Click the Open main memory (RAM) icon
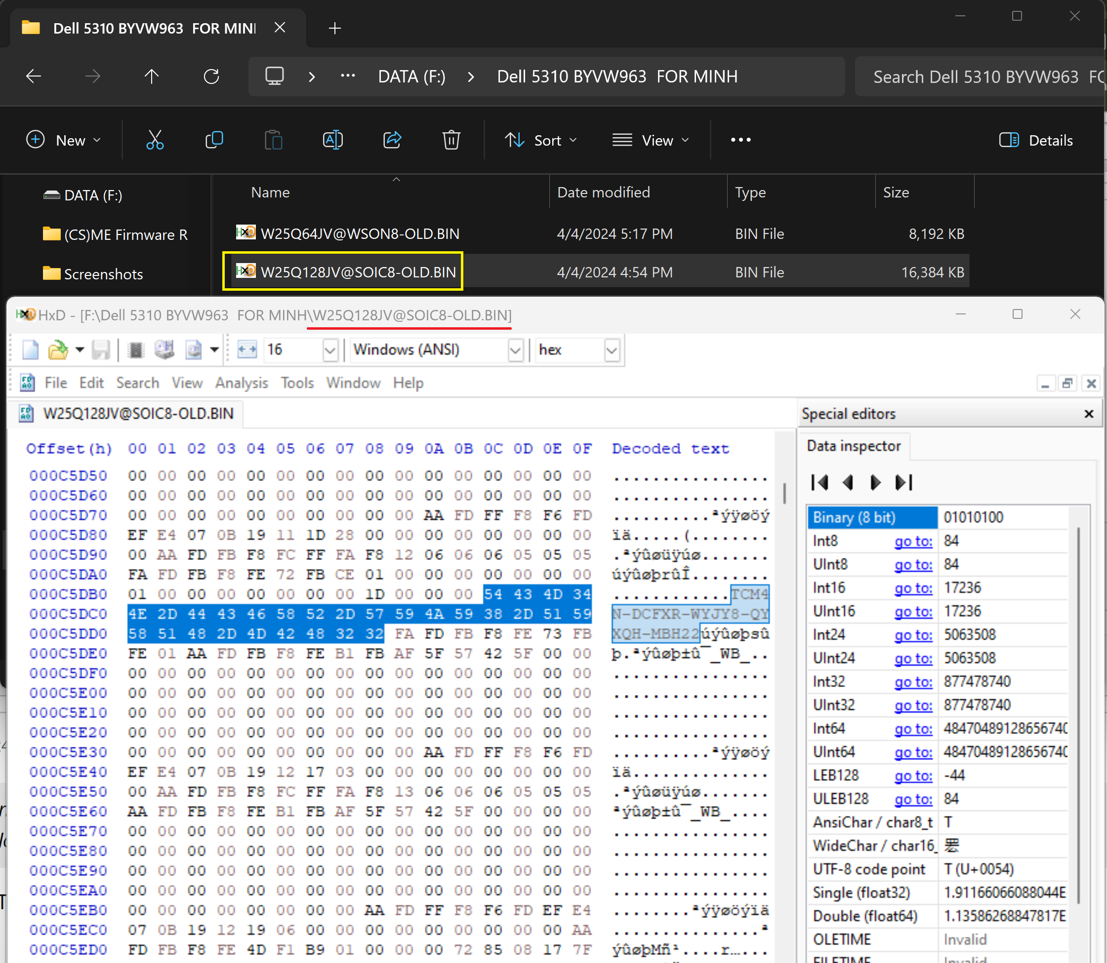Screen dimensions: 1107x963 [135, 350]
